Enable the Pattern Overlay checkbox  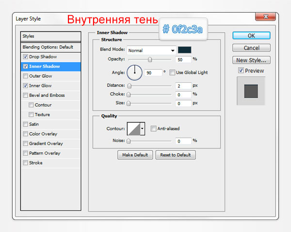pos(25,153)
